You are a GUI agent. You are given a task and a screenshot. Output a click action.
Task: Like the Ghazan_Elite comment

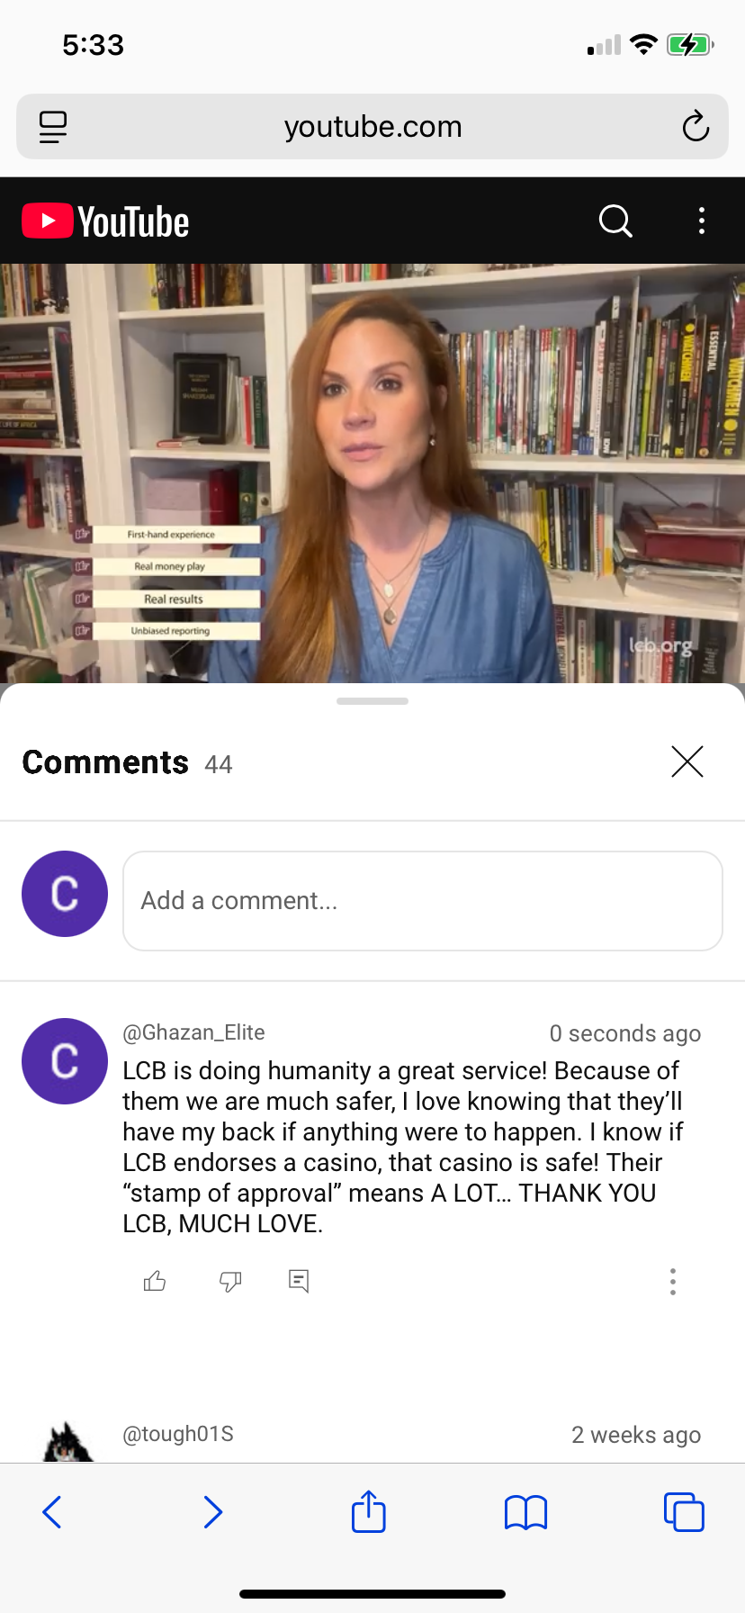[x=155, y=1281]
